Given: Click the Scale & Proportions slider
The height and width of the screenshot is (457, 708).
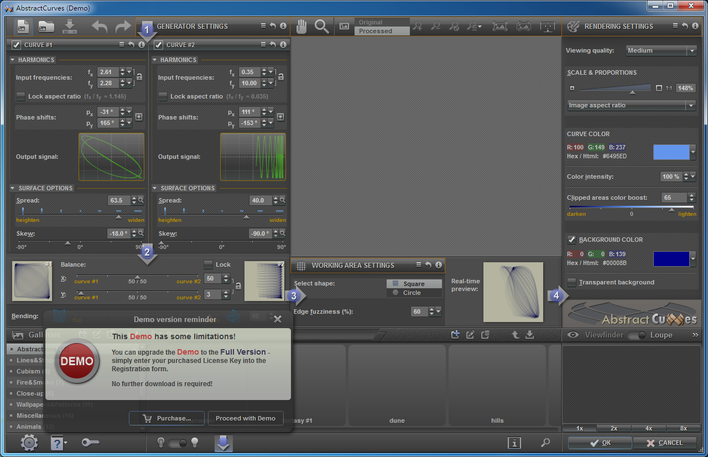Looking at the screenshot, I should (x=615, y=89).
